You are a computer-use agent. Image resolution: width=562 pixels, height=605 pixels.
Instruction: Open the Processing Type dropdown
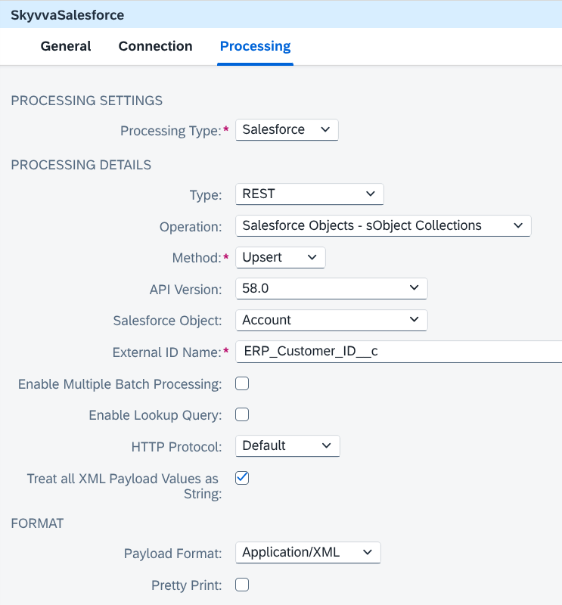[x=287, y=129]
